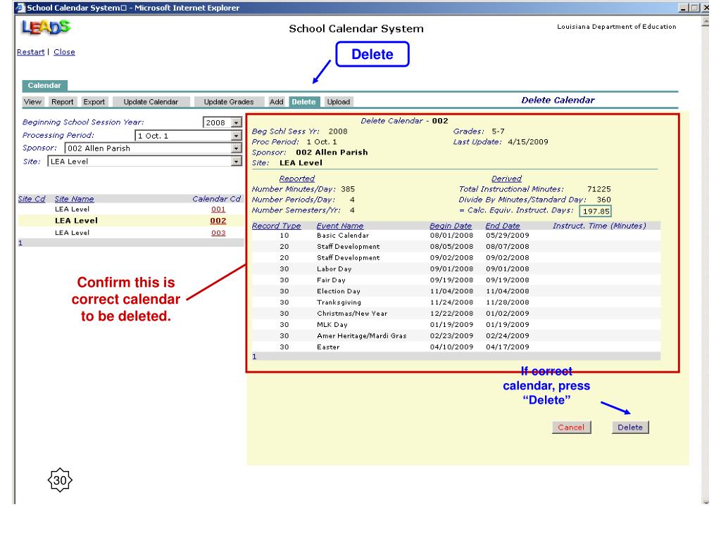Click the scrollbar up arrow

point(706,22)
